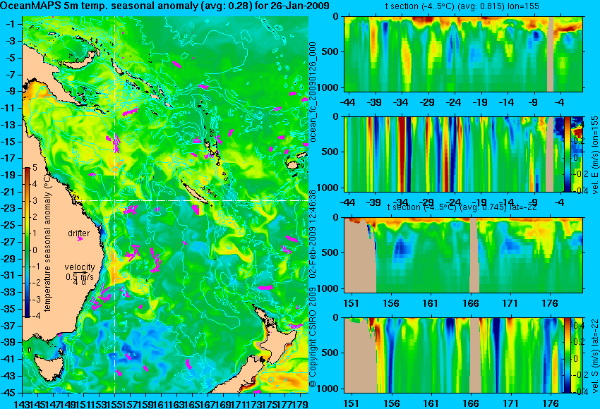Click the '0.5 m/s' velocity scale text
The height and width of the screenshot is (409, 600).
[x=80, y=276]
